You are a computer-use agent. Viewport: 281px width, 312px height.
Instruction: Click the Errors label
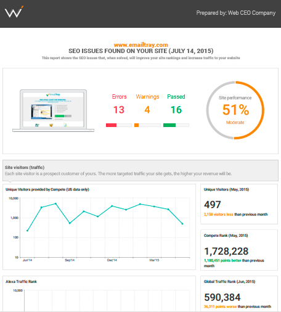click(119, 97)
